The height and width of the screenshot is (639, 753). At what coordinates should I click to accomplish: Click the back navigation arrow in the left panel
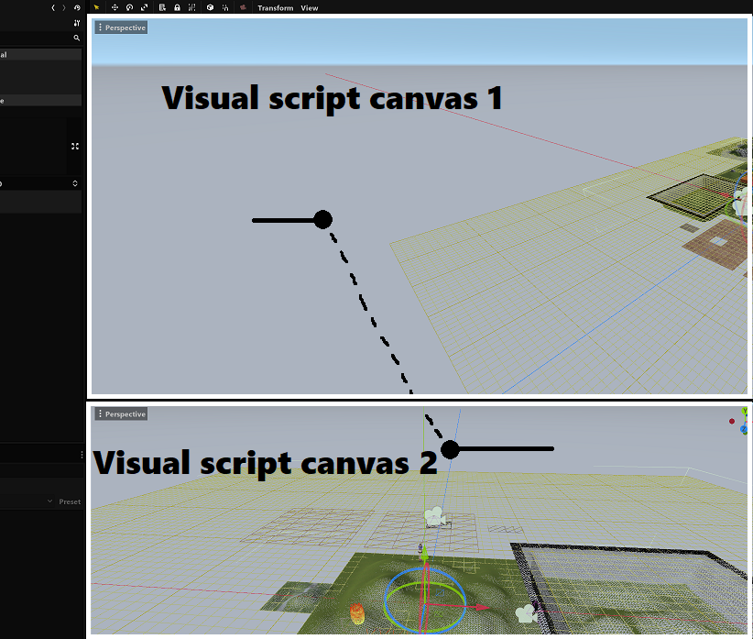coord(52,7)
